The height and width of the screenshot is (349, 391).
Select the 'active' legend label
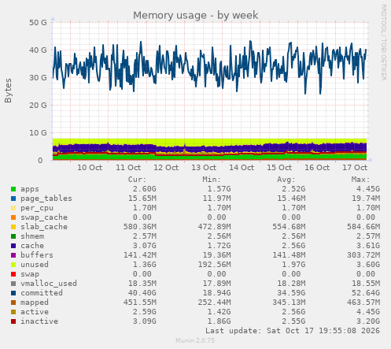[x=35, y=312]
